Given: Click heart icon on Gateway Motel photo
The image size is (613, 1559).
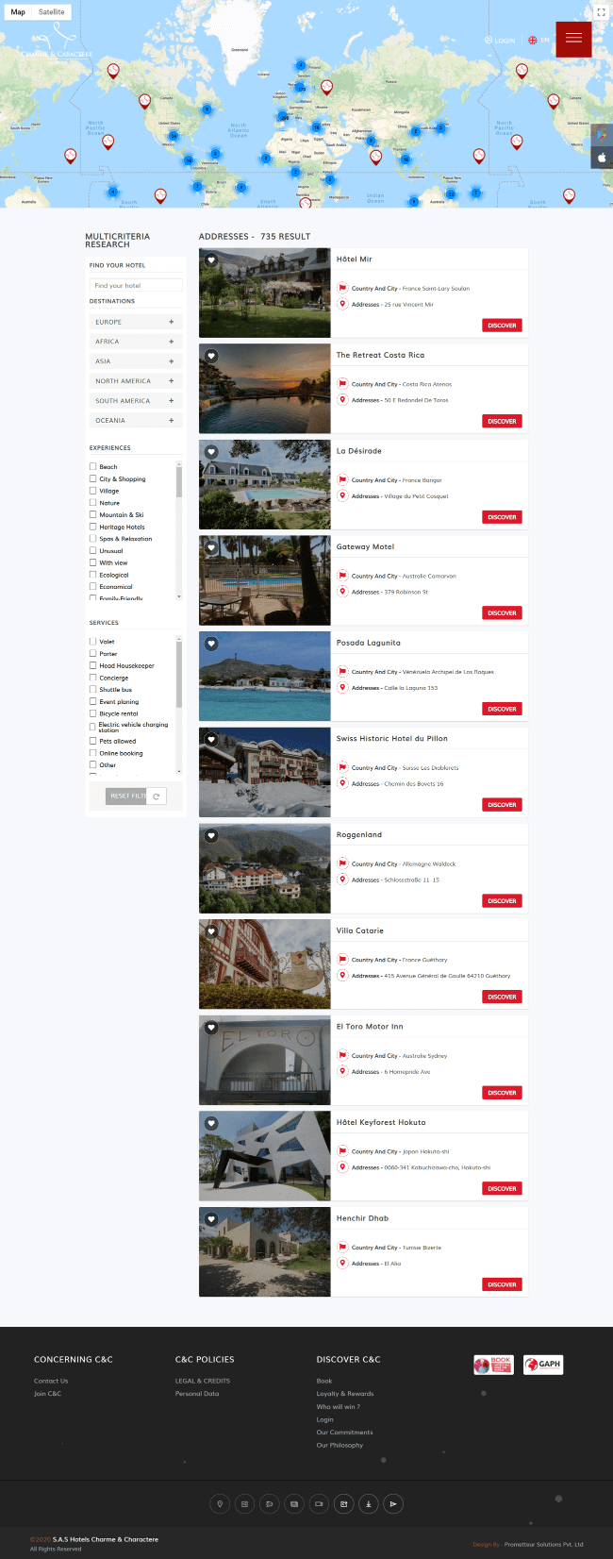Looking at the screenshot, I should (211, 547).
